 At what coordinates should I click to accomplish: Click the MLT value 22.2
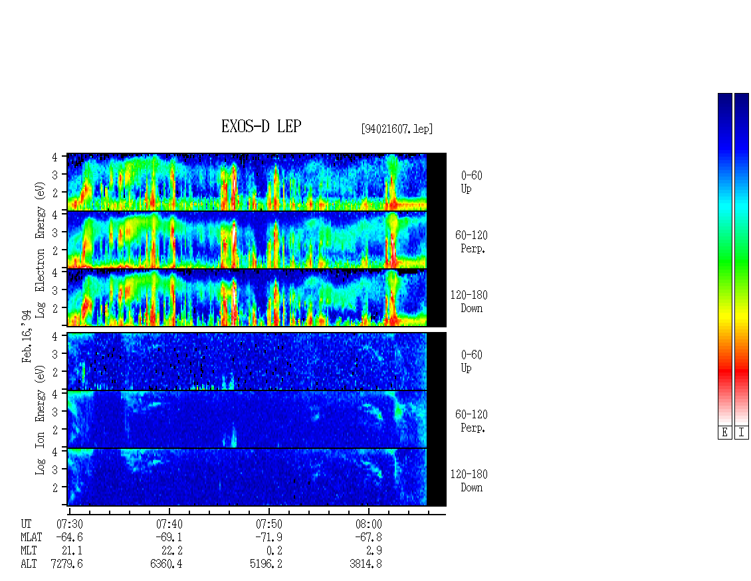click(172, 551)
